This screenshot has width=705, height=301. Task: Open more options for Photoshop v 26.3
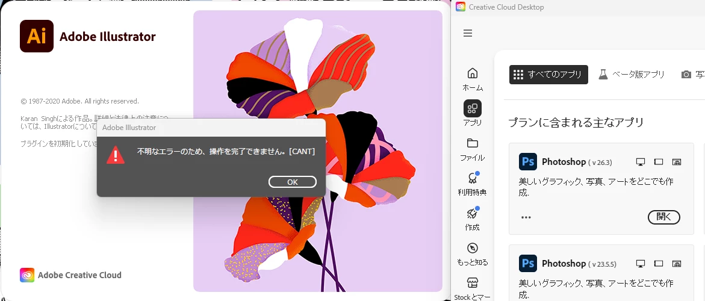click(526, 217)
